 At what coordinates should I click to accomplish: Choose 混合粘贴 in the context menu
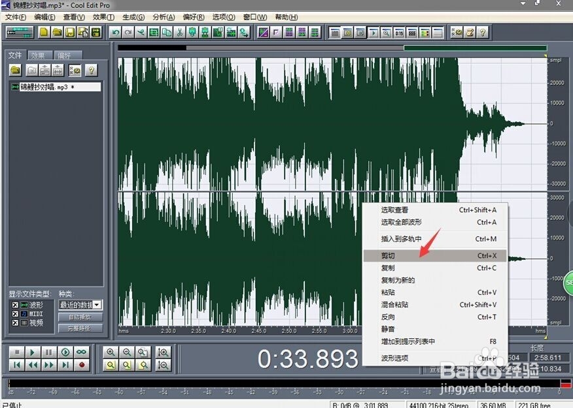coord(435,304)
